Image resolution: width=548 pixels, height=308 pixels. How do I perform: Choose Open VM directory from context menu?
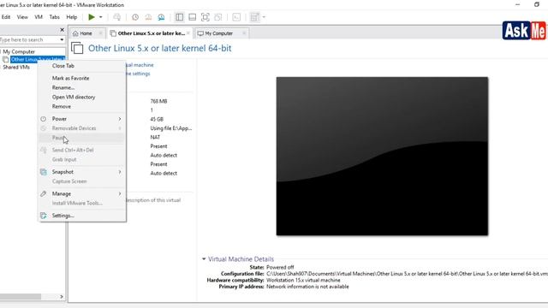74,97
